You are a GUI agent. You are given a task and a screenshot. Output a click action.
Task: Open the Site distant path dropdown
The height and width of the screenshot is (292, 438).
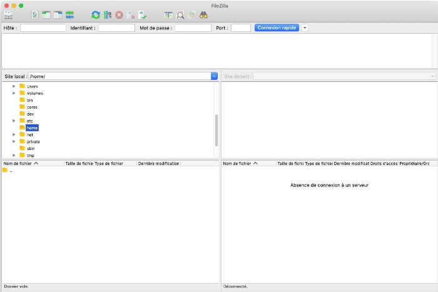(432, 76)
